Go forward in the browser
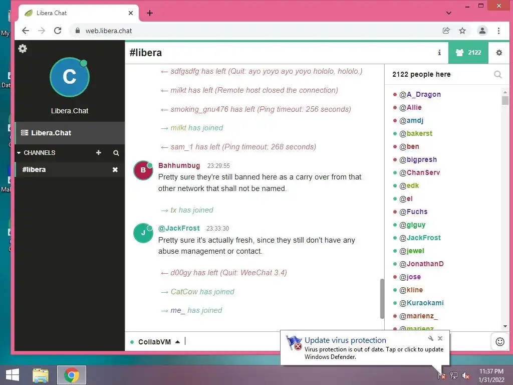Viewport: 513px width, 385px height. point(42,31)
